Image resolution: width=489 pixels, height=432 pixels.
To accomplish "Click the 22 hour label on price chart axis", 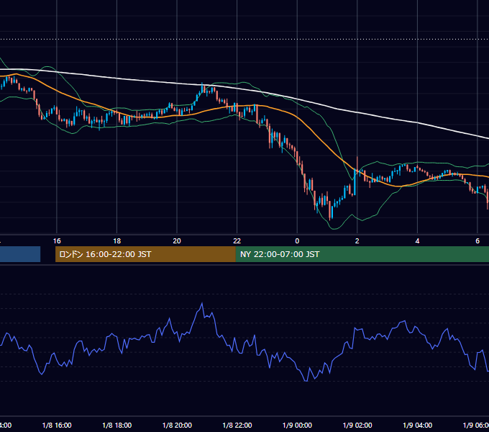I will tap(237, 241).
